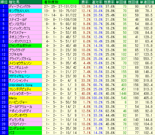Screen dimensions: 155x135
Task: Click the 37.5% 連対率 value
Action: [x=98, y=111]
